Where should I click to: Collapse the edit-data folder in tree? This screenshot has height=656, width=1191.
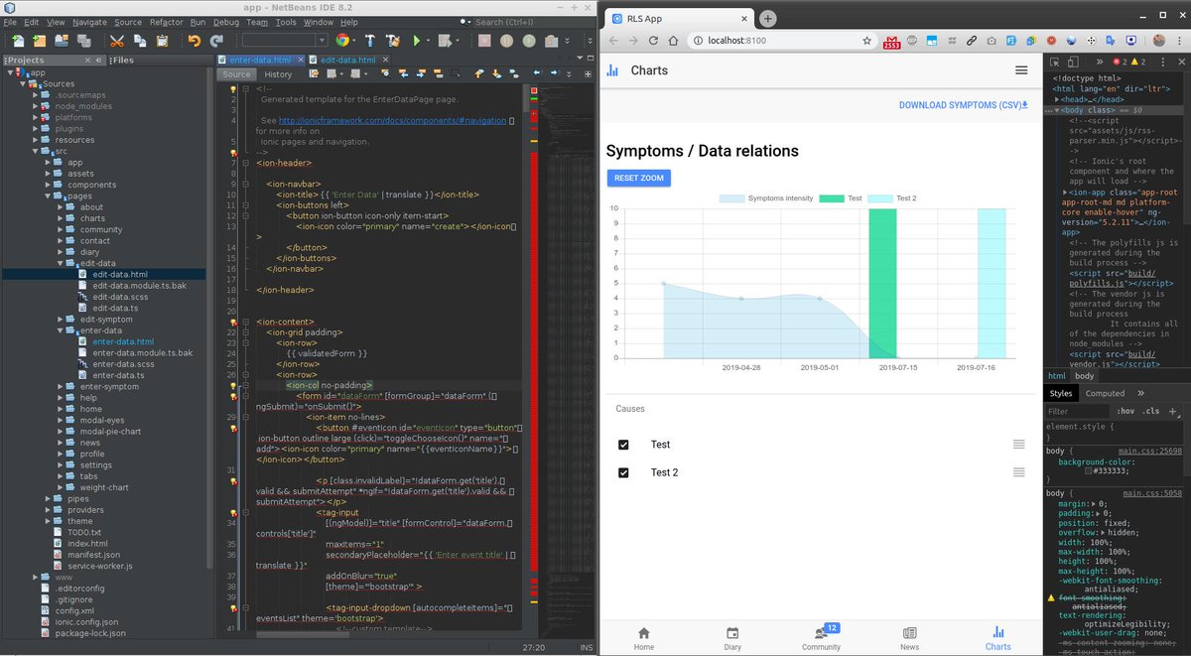tap(61, 263)
